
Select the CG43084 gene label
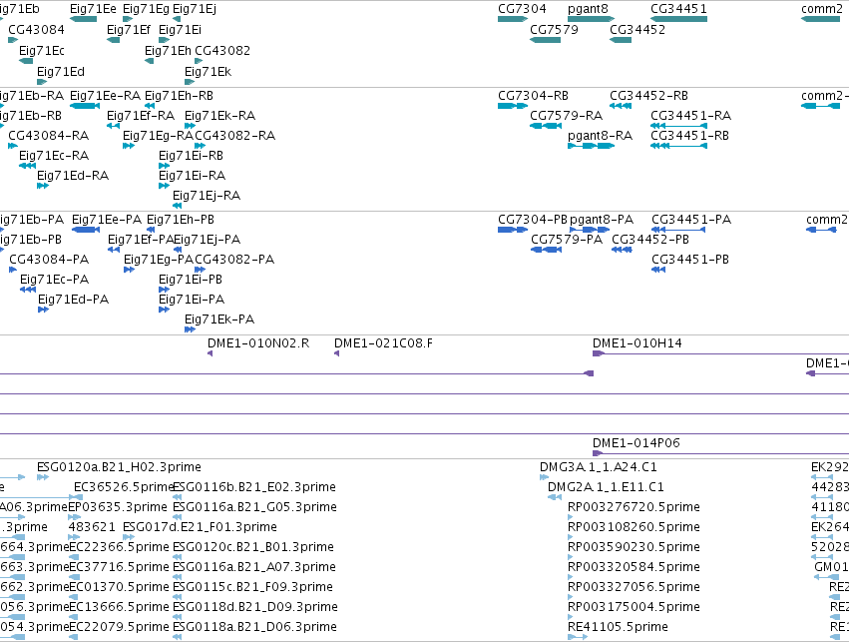tap(36, 29)
